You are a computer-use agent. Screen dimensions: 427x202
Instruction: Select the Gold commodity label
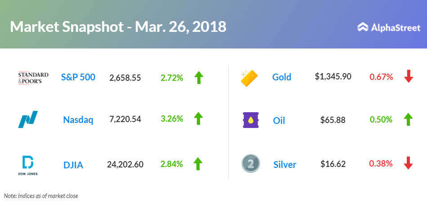click(x=282, y=77)
